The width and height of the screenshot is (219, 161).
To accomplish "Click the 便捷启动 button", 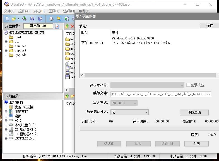I will 194,112.
